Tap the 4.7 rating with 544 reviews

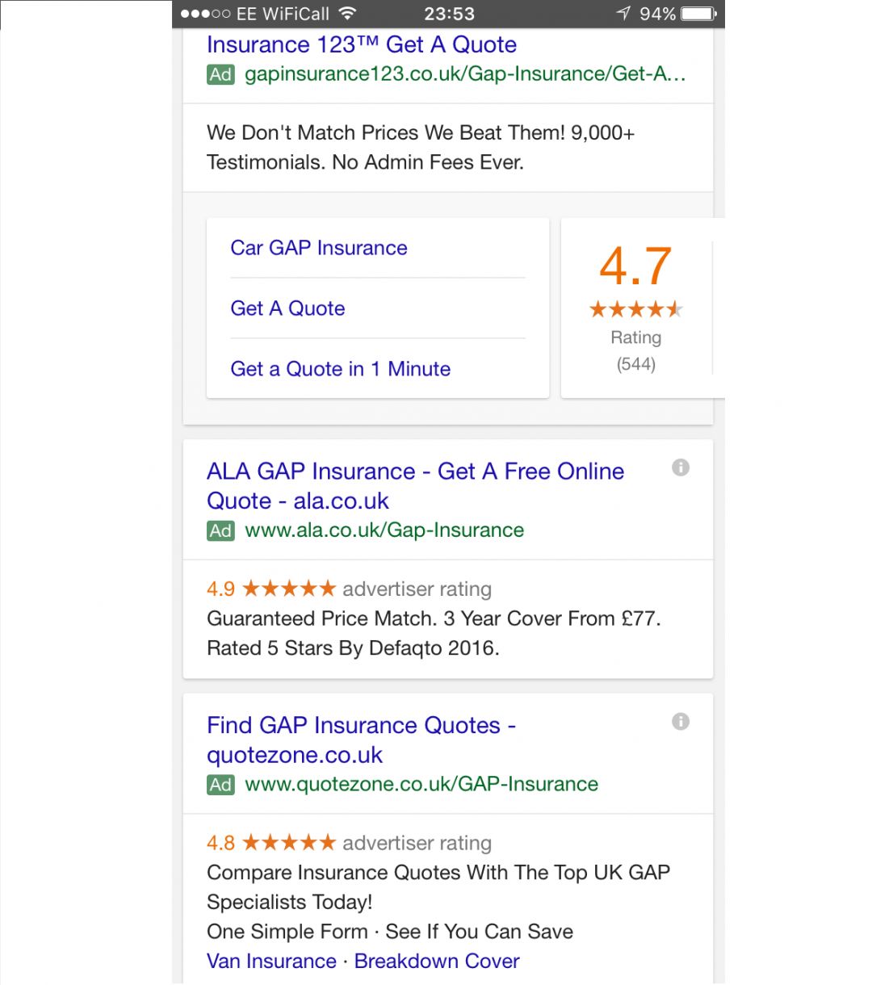635,307
